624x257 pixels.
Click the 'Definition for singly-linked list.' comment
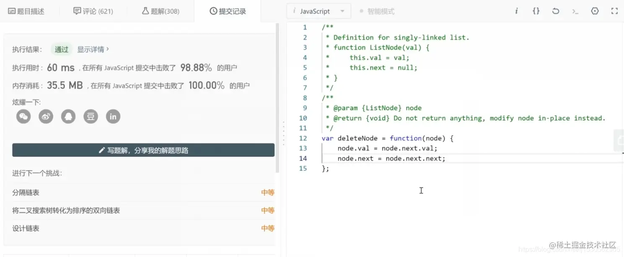pyautogui.click(x=401, y=38)
